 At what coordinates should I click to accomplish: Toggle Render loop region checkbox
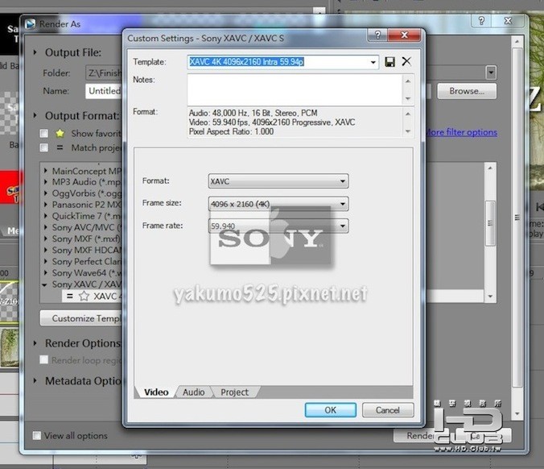pyautogui.click(x=43, y=359)
